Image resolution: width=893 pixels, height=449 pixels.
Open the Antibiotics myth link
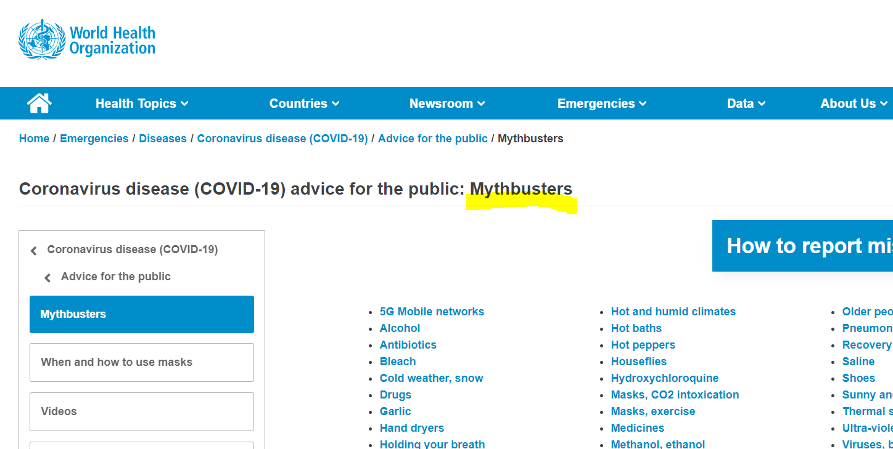click(x=408, y=345)
